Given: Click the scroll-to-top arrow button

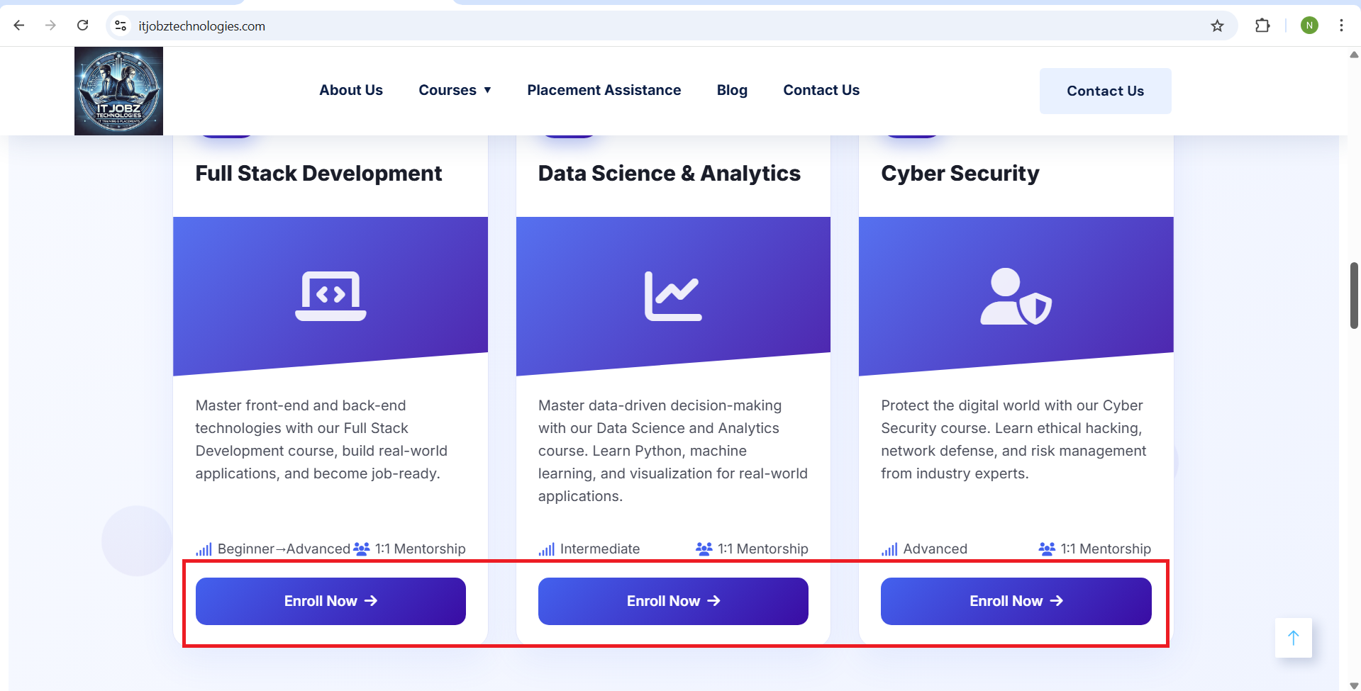Looking at the screenshot, I should pyautogui.click(x=1293, y=638).
